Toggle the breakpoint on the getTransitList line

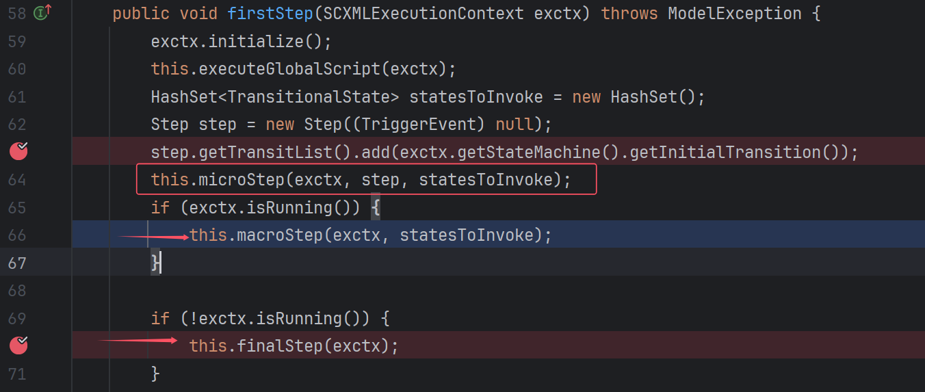(x=19, y=151)
